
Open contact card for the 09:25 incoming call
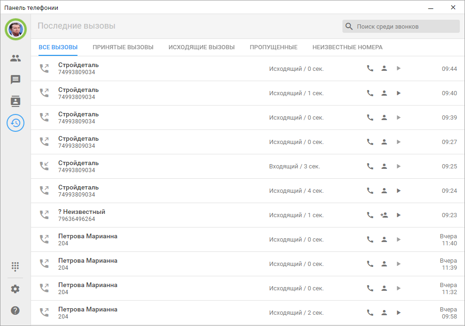tap(384, 166)
